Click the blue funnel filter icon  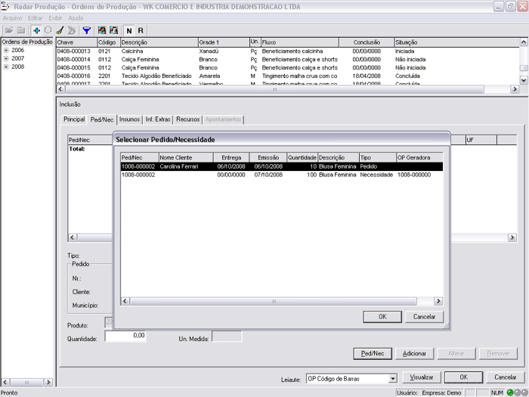coord(86,30)
